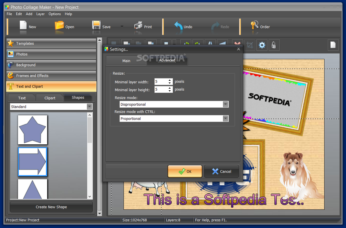
Task: Click the shapes list scrollbar thumb
Action: click(x=90, y=130)
